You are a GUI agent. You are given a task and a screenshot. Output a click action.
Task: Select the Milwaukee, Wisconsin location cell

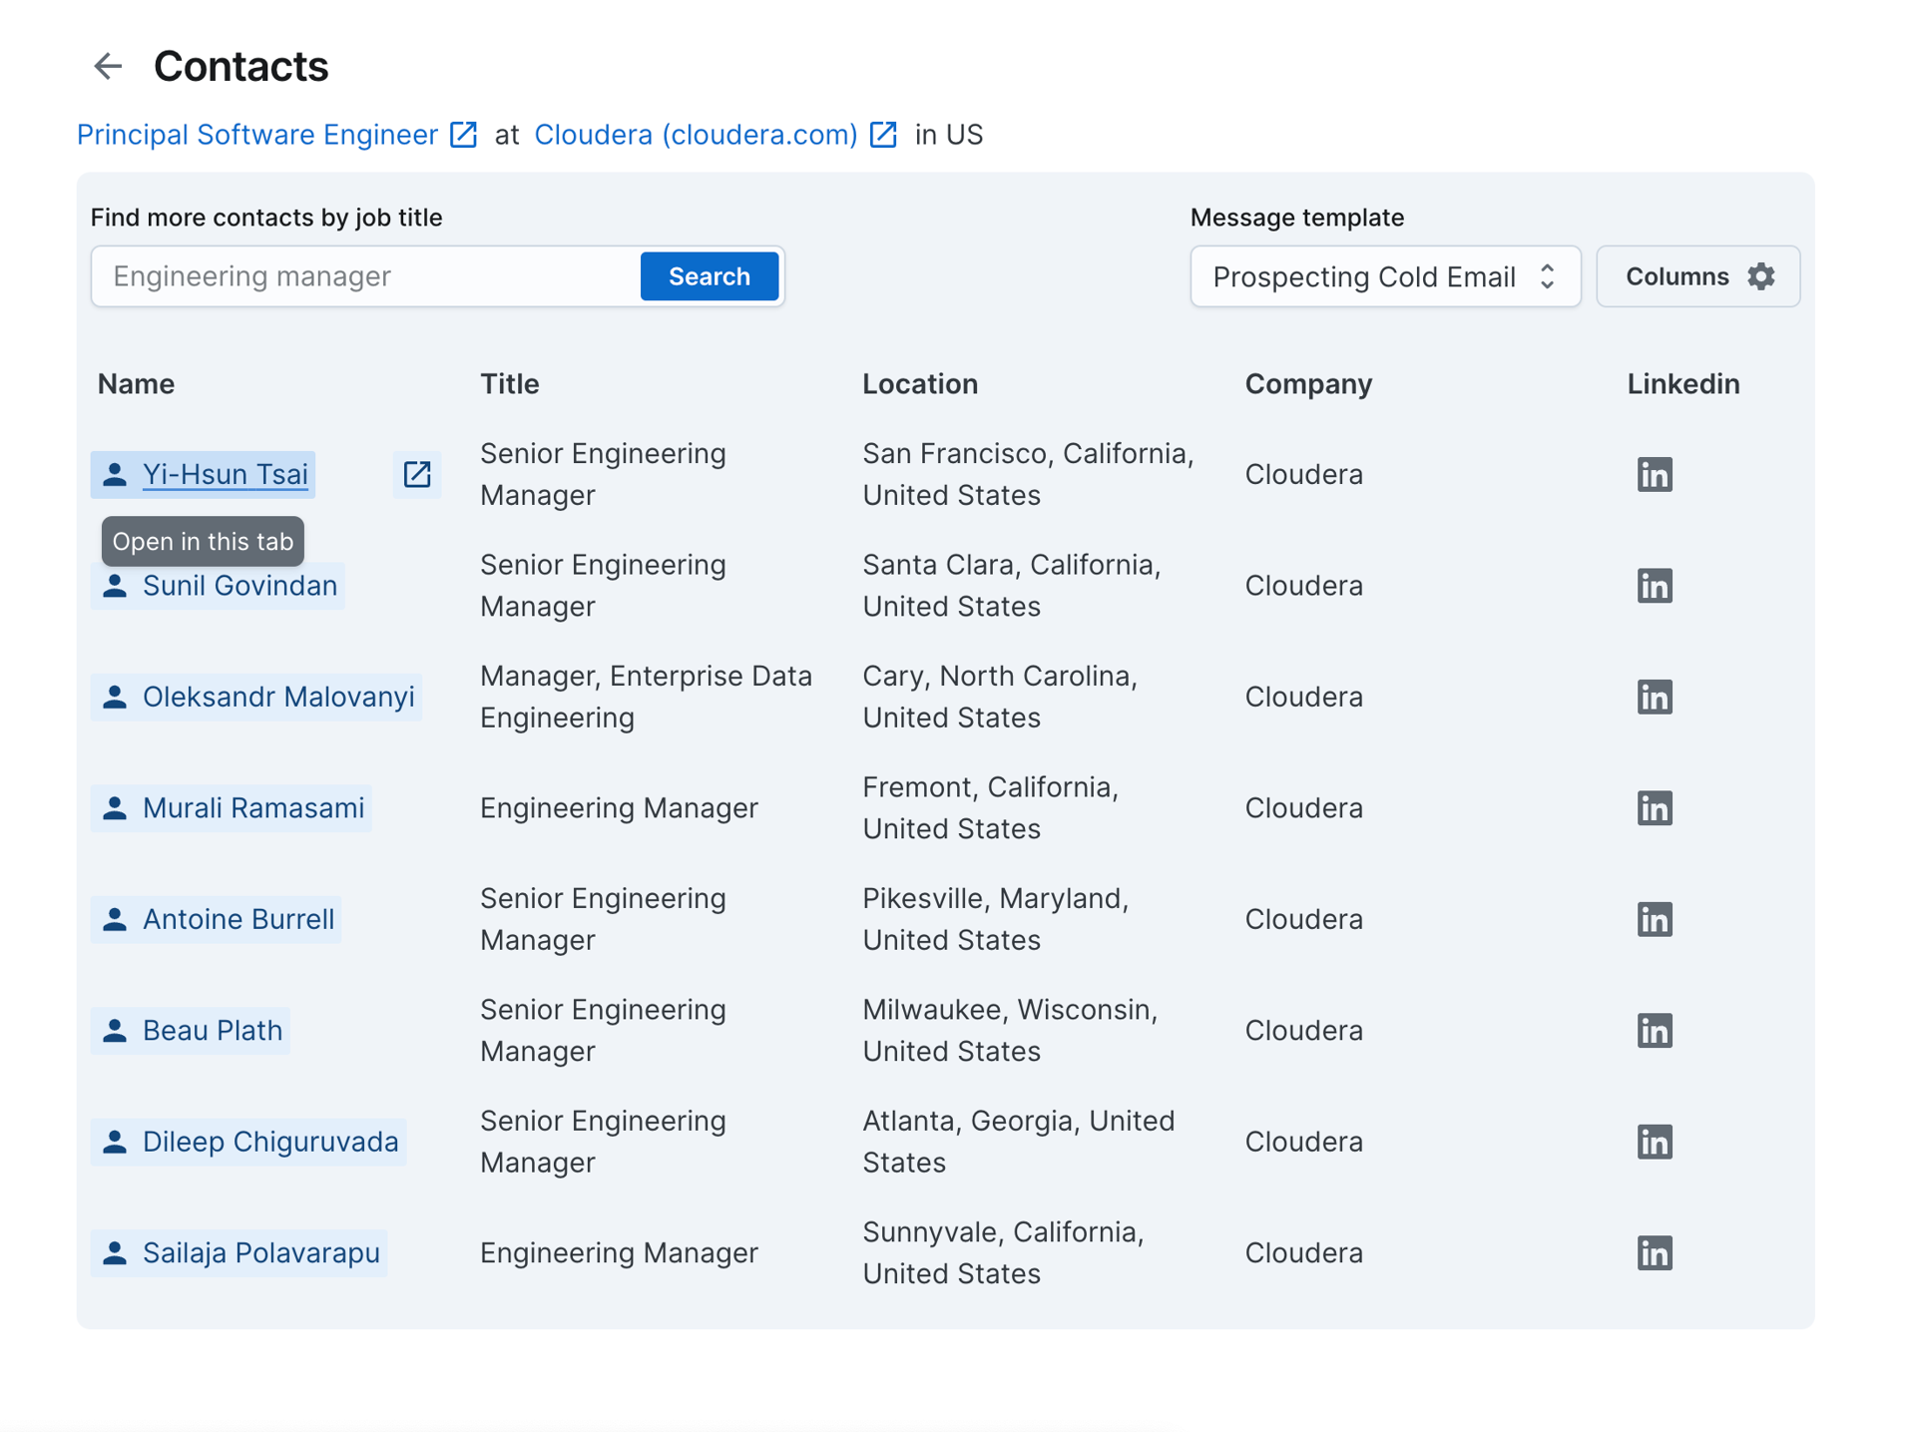click(1010, 1030)
